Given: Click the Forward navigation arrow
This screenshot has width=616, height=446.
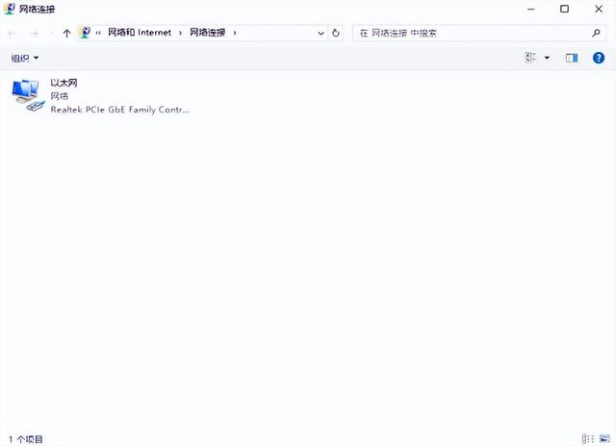Looking at the screenshot, I should point(35,34).
